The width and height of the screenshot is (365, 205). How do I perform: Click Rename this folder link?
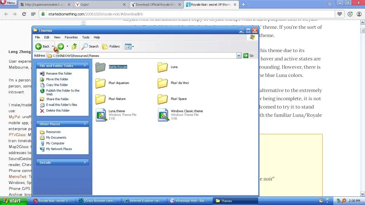(59, 73)
